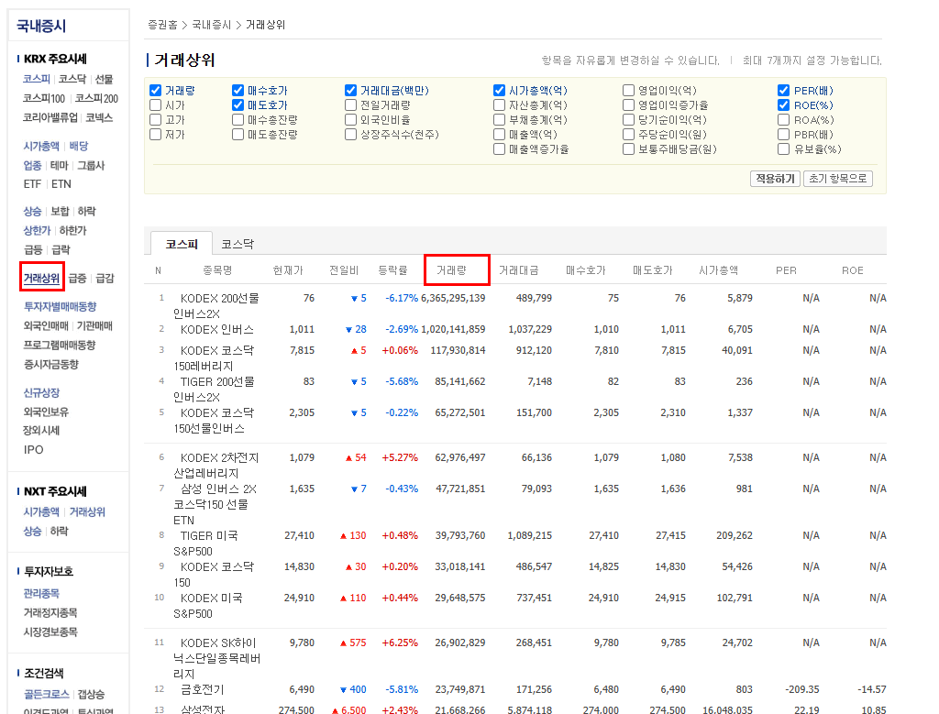The height and width of the screenshot is (714, 939).
Task: Uncheck the ROE(%) checkbox
Action: pos(784,105)
